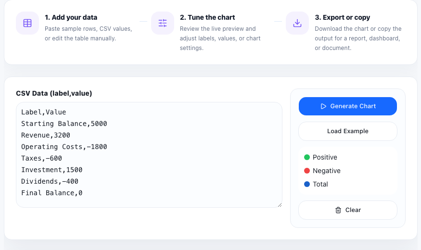Viewport: 421px width, 250px height.
Task: Click the blue Total legend dot
Action: click(x=307, y=184)
